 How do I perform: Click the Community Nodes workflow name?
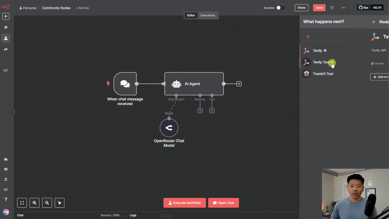point(56,8)
